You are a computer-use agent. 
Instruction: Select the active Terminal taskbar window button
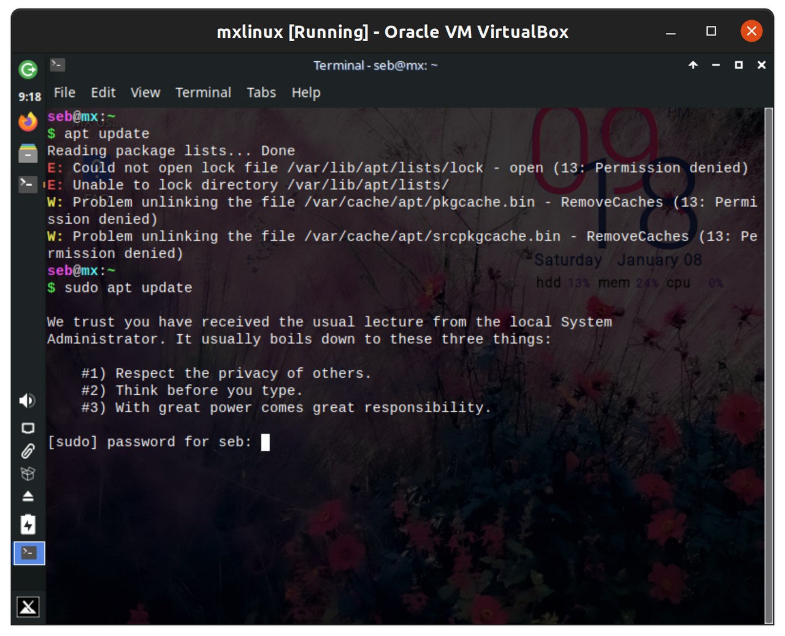coord(29,553)
